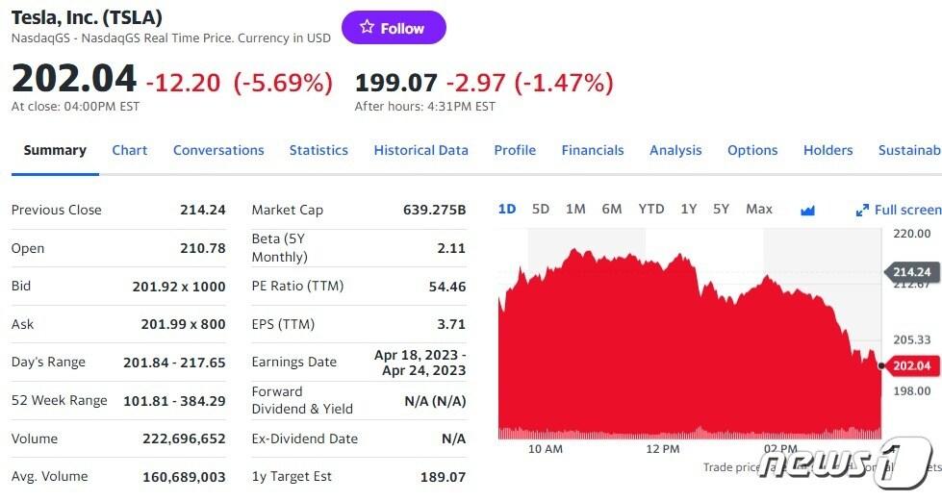Click the 202.04 current price marker

911,365
